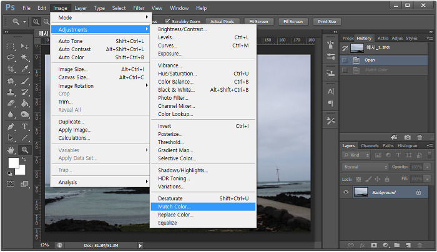Image resolution: width=437 pixels, height=252 pixels.
Task: Create new snapshot camera icon
Action: (x=408, y=137)
